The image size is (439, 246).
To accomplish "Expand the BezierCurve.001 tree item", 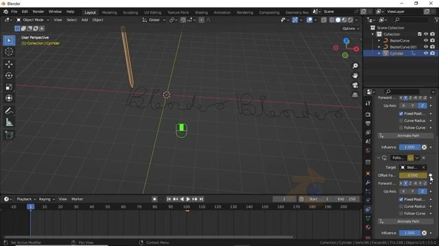I will coord(379,47).
